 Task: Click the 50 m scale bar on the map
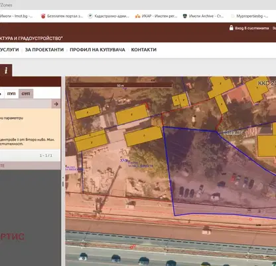coord(120,85)
